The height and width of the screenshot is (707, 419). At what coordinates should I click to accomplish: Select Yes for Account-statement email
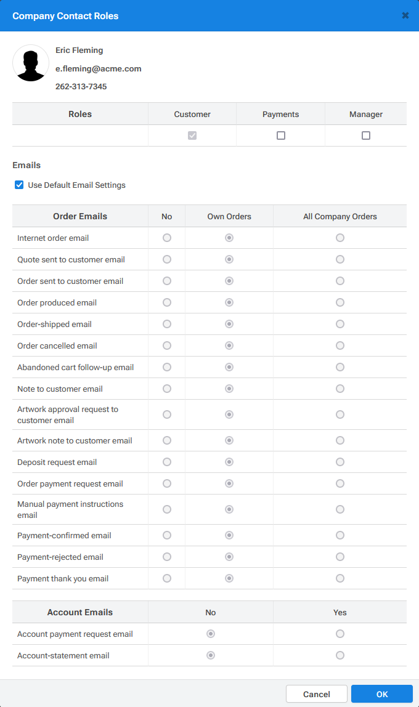(x=340, y=656)
